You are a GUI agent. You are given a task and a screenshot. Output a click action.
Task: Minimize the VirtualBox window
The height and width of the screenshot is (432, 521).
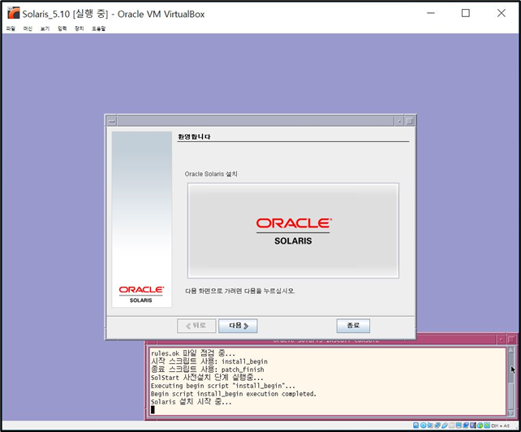coord(431,13)
